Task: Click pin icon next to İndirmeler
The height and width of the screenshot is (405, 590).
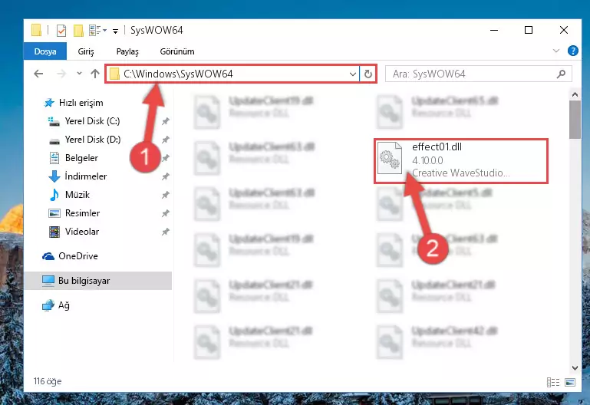Action: [x=165, y=176]
